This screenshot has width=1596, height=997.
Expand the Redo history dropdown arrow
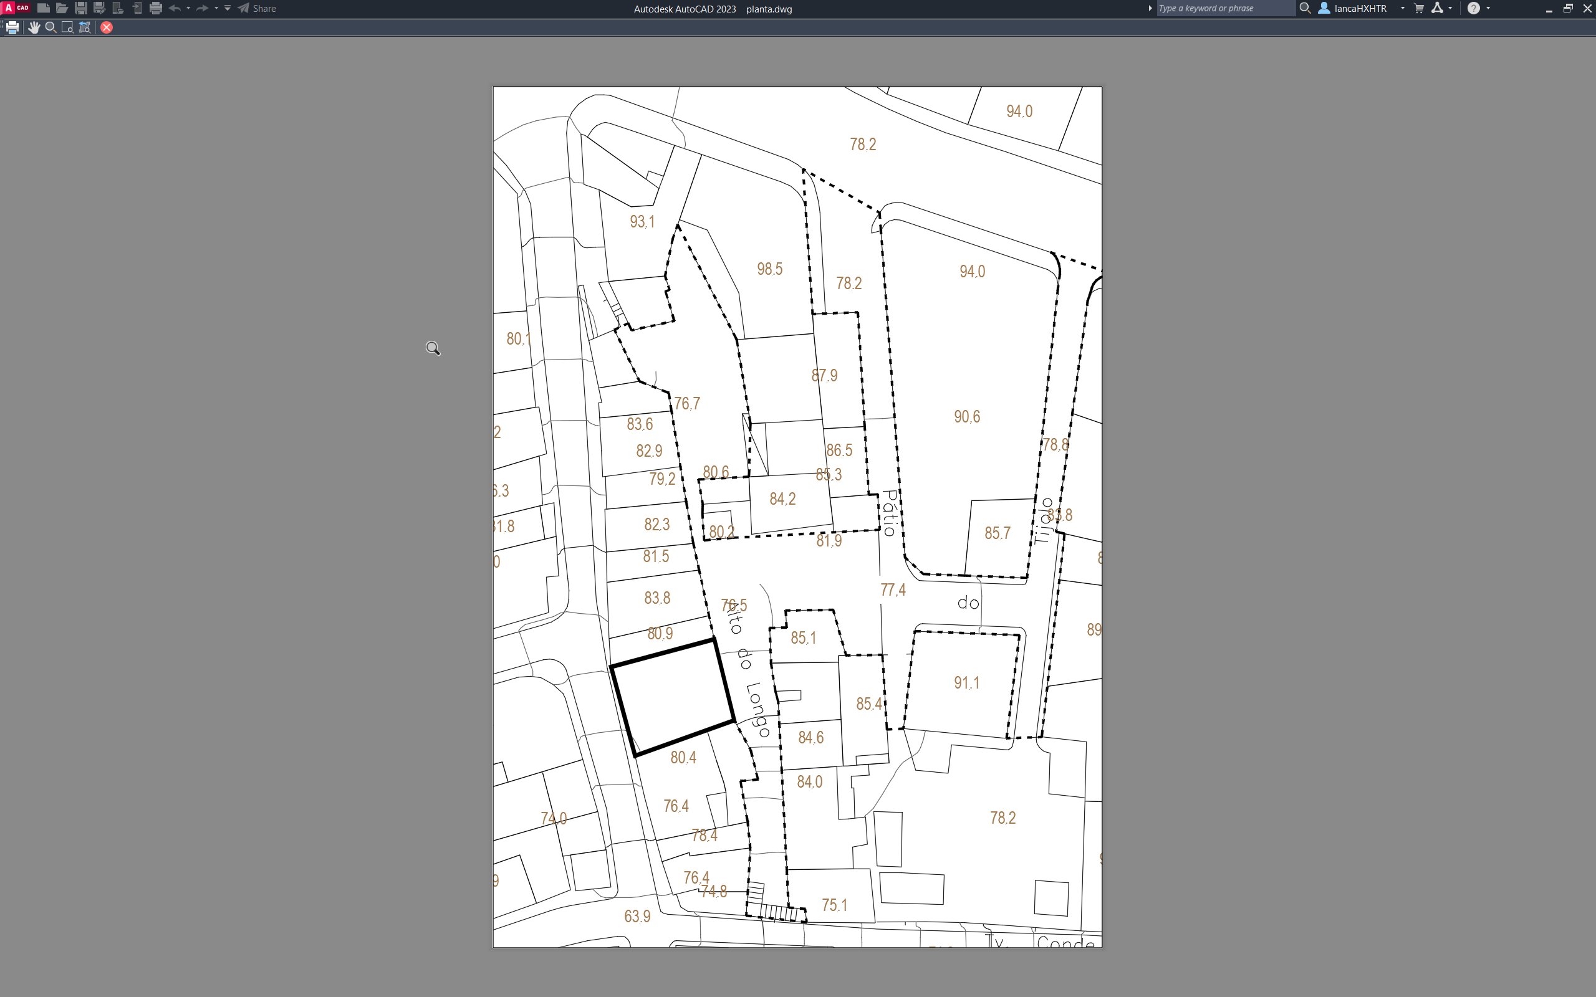pyautogui.click(x=216, y=9)
